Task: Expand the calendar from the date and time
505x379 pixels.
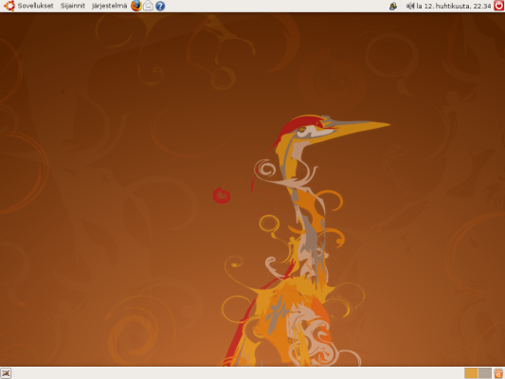Action: [454, 6]
